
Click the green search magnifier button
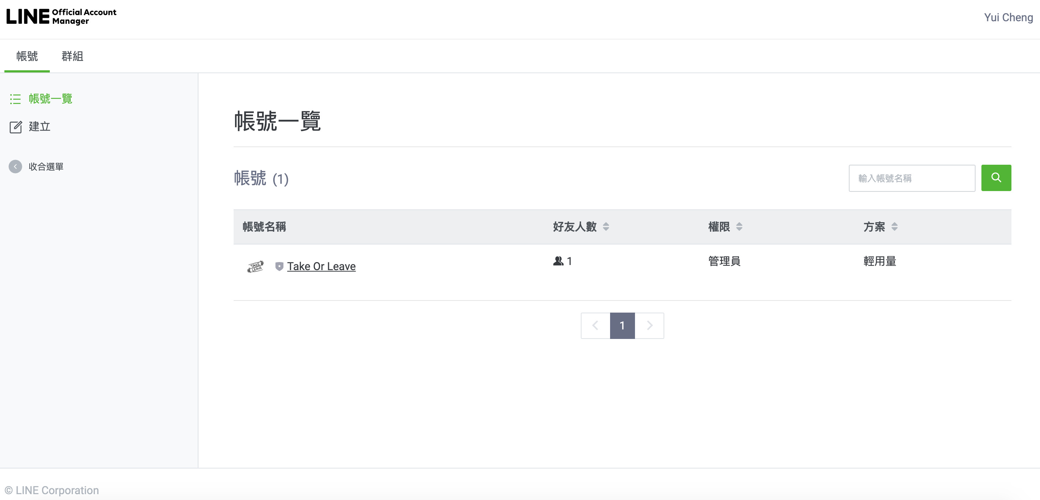click(996, 178)
